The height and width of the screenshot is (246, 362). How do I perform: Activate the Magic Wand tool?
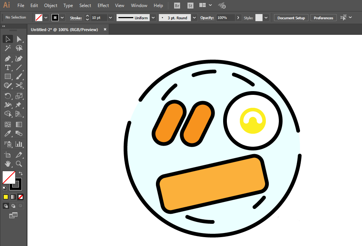click(x=7, y=48)
